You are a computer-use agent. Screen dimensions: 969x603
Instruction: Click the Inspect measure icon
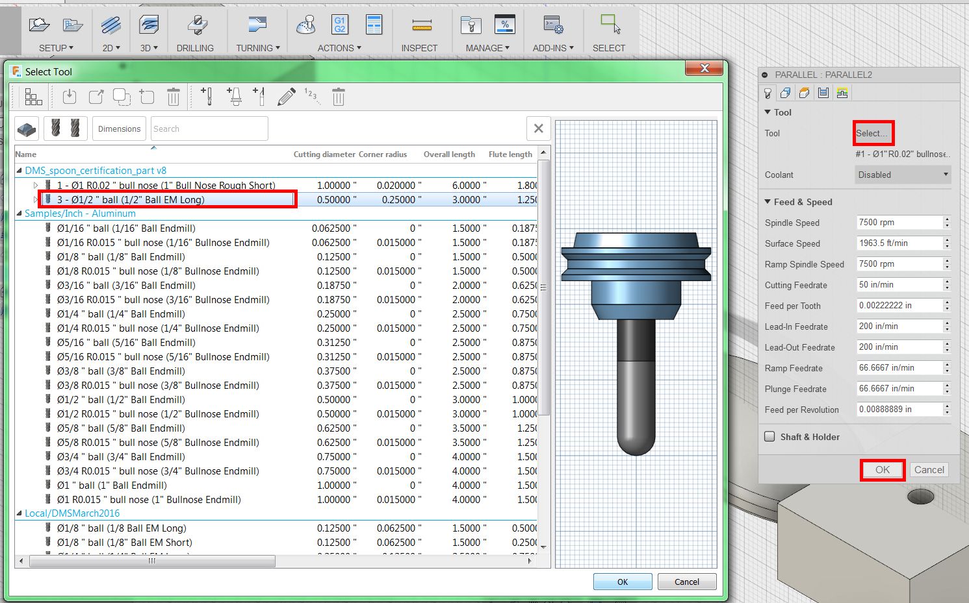[421, 26]
